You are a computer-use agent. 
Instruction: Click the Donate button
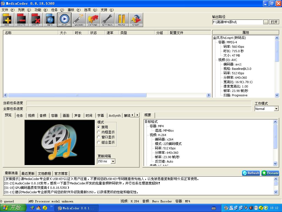270,173
